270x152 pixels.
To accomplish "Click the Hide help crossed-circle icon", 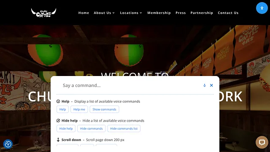I will point(58,120).
